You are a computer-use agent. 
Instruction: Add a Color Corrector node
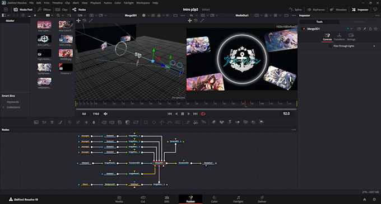pos(69,122)
